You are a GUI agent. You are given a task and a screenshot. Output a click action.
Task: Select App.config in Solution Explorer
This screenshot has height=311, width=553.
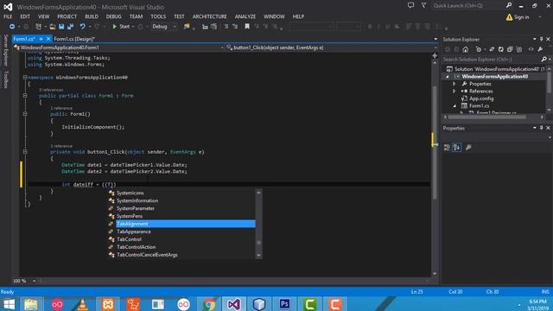481,98
